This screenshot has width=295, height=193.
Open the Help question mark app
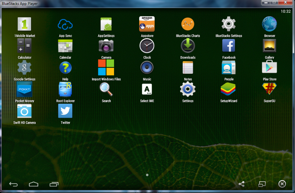65,68
